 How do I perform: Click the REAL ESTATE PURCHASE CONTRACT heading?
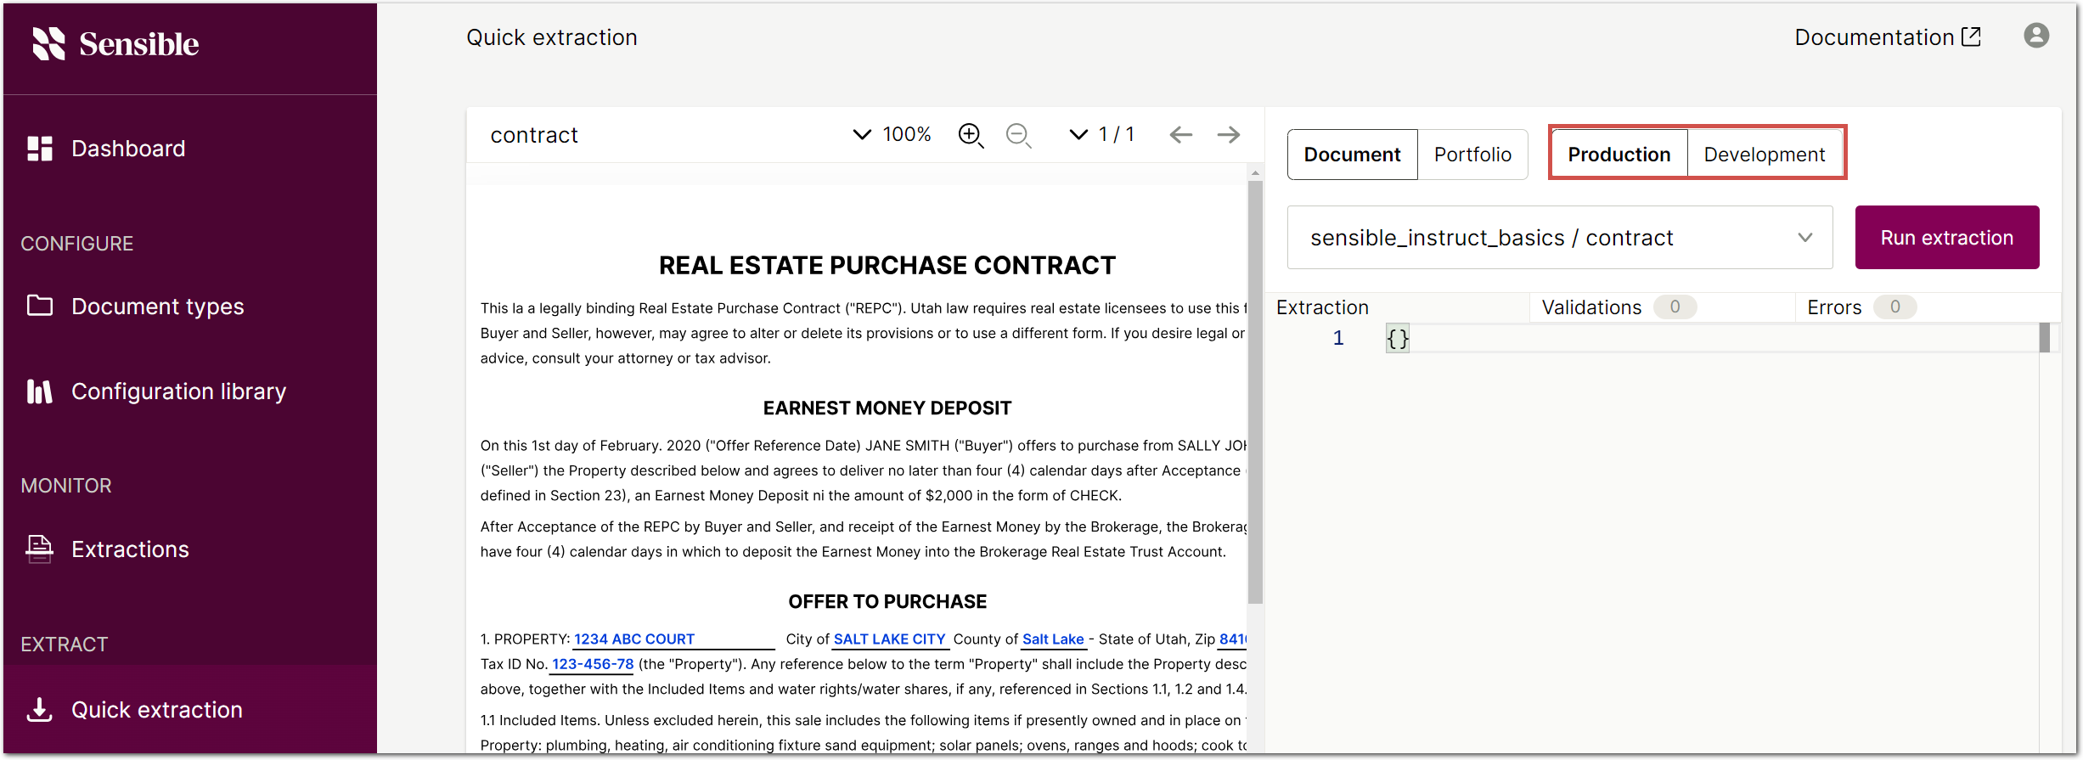pos(887,266)
